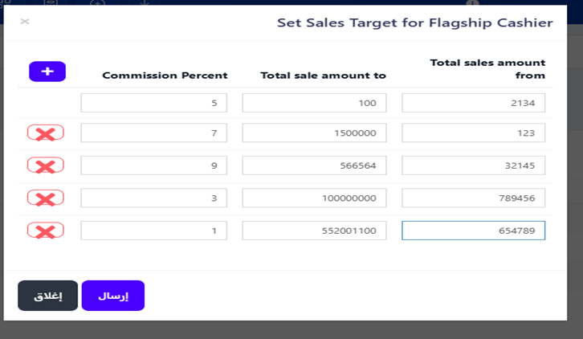Close the sales target dialog with X

tap(25, 22)
